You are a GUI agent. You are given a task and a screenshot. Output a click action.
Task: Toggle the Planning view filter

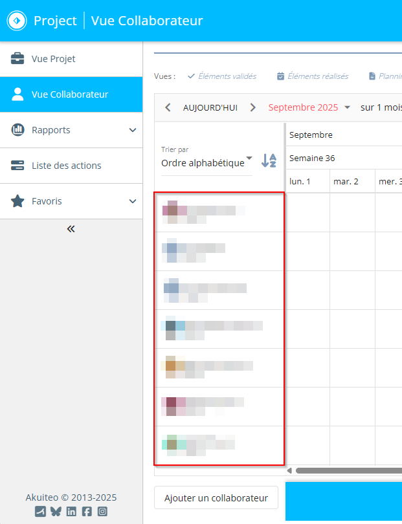click(x=385, y=76)
